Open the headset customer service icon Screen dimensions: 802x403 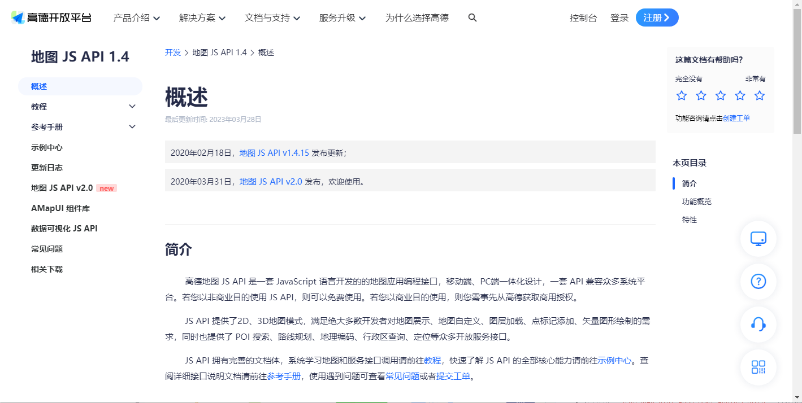[x=758, y=324]
